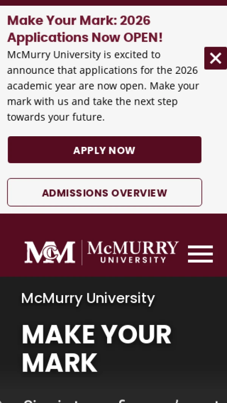Select the 'McMurry University' hero subtitle

click(88, 299)
